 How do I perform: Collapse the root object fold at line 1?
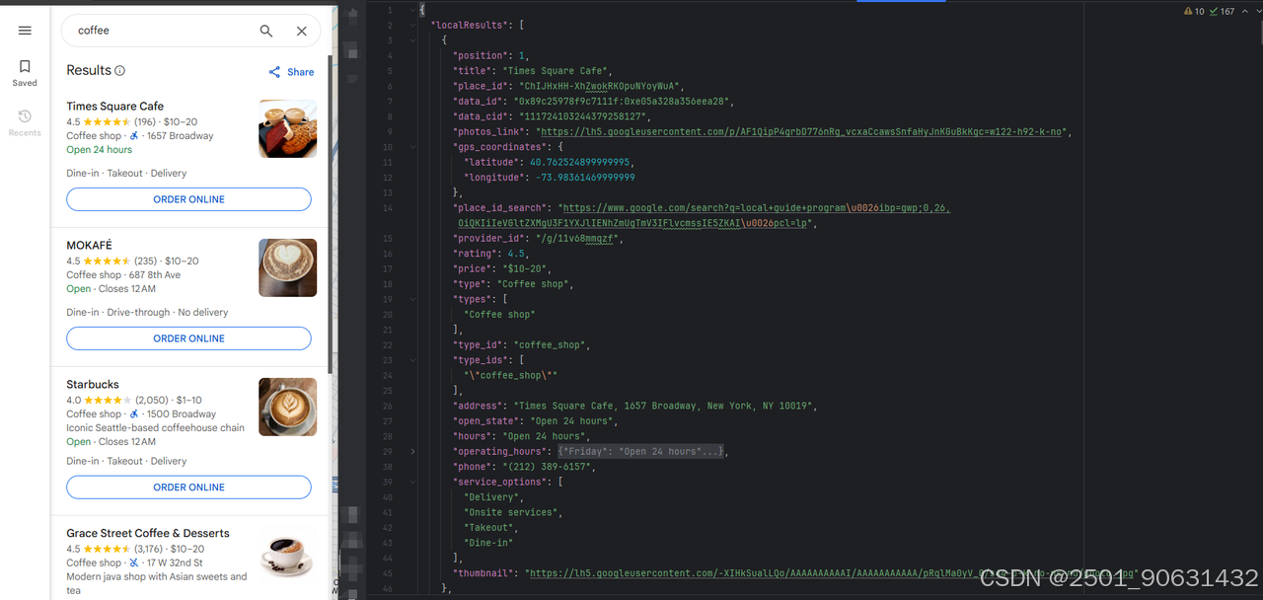[x=411, y=10]
